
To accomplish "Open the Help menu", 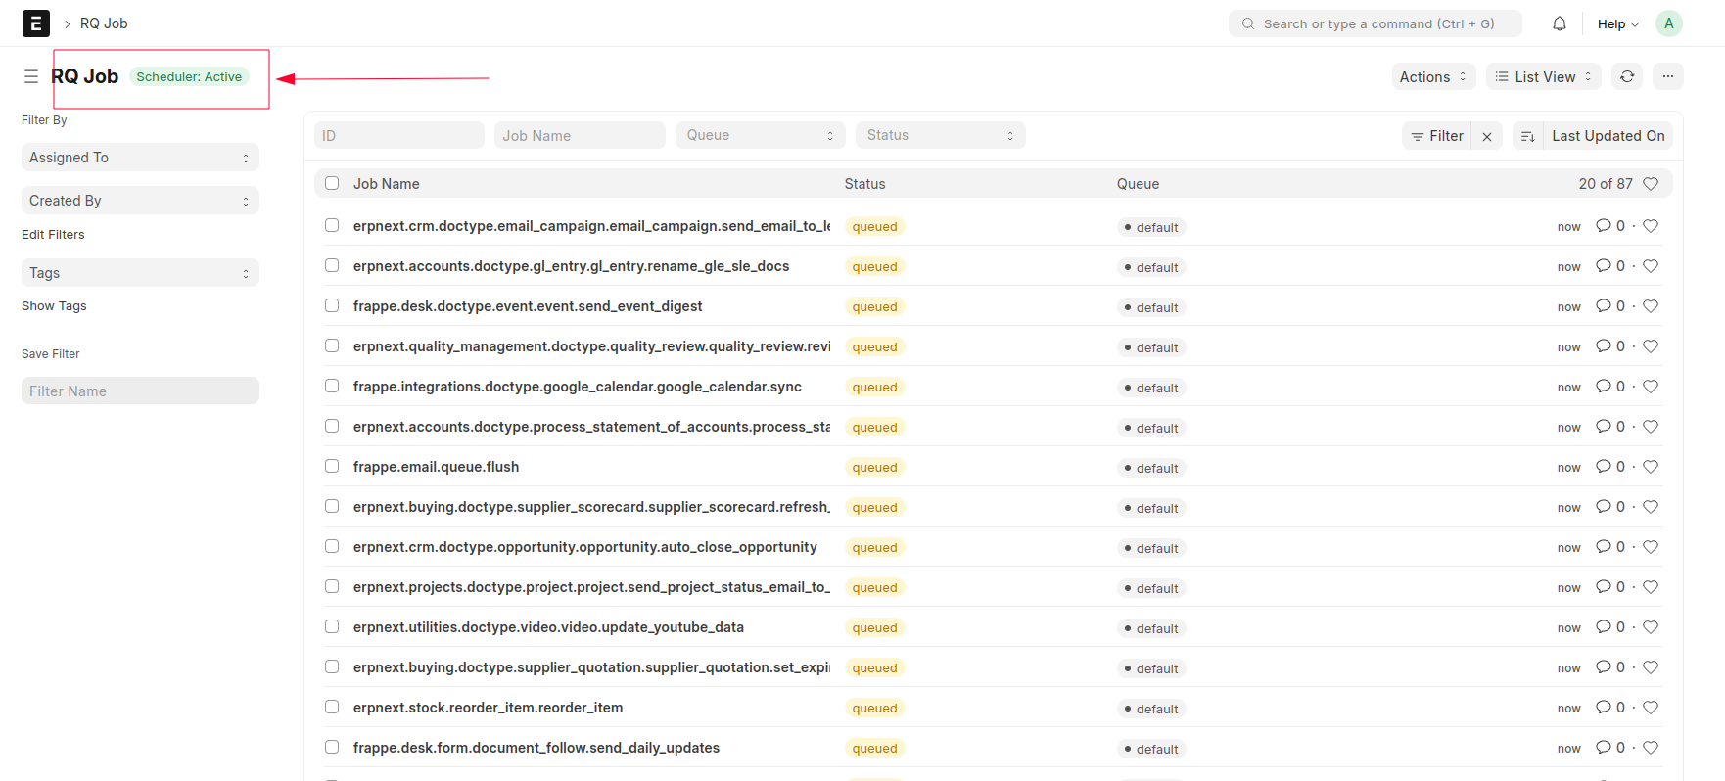I will point(1617,23).
